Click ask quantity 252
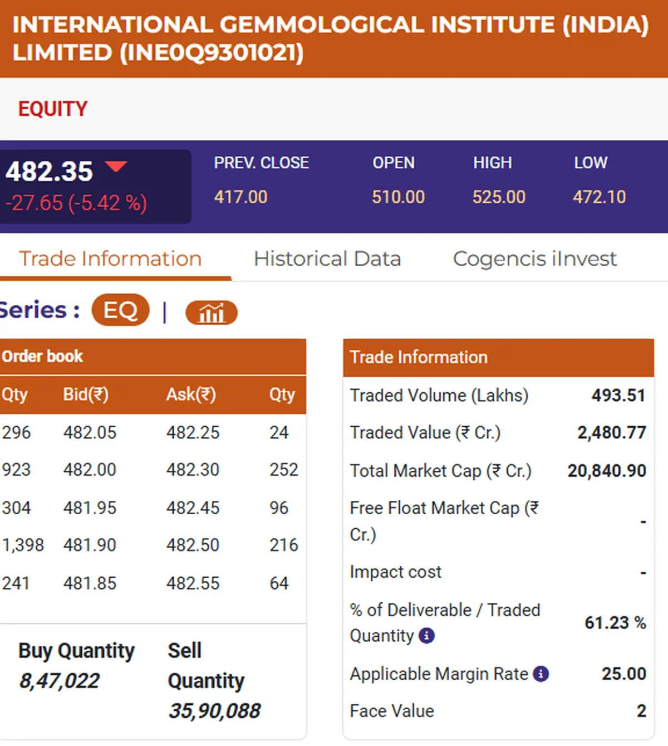This screenshot has height=746, width=668. click(284, 470)
